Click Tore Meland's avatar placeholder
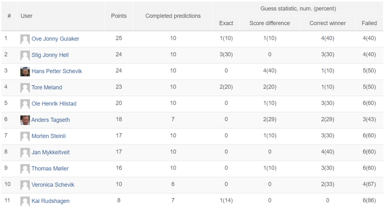Image resolution: width=384 pixels, height=208 pixels. (x=25, y=87)
